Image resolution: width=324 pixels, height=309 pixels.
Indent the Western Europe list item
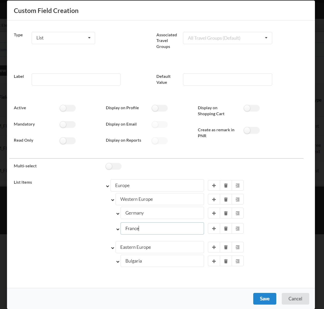pyautogui.click(x=238, y=199)
